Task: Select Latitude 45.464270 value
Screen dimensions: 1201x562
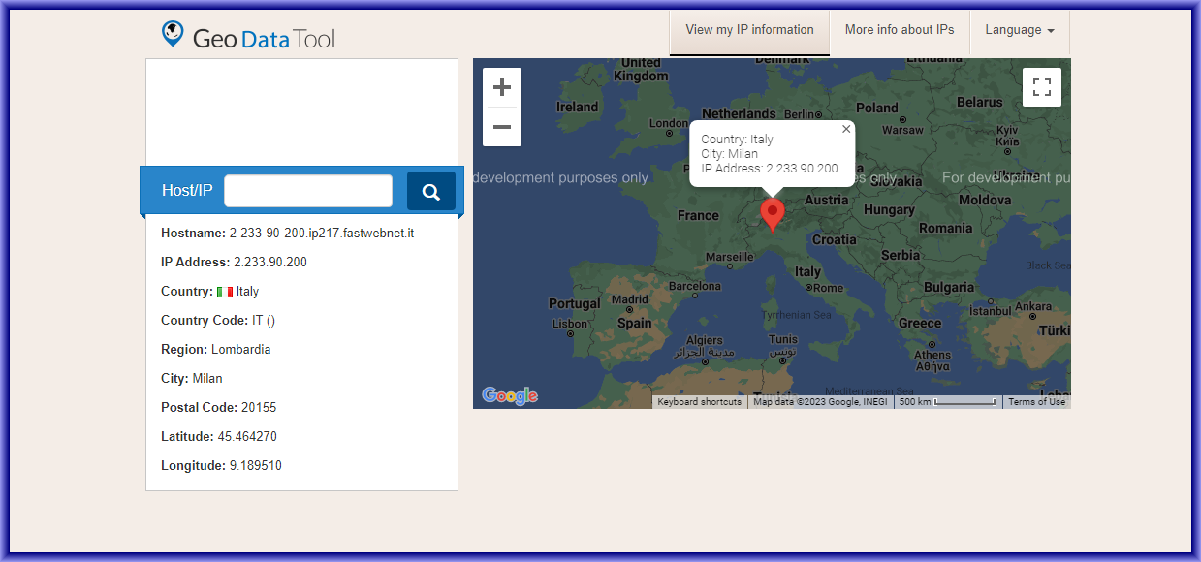Action: (247, 437)
